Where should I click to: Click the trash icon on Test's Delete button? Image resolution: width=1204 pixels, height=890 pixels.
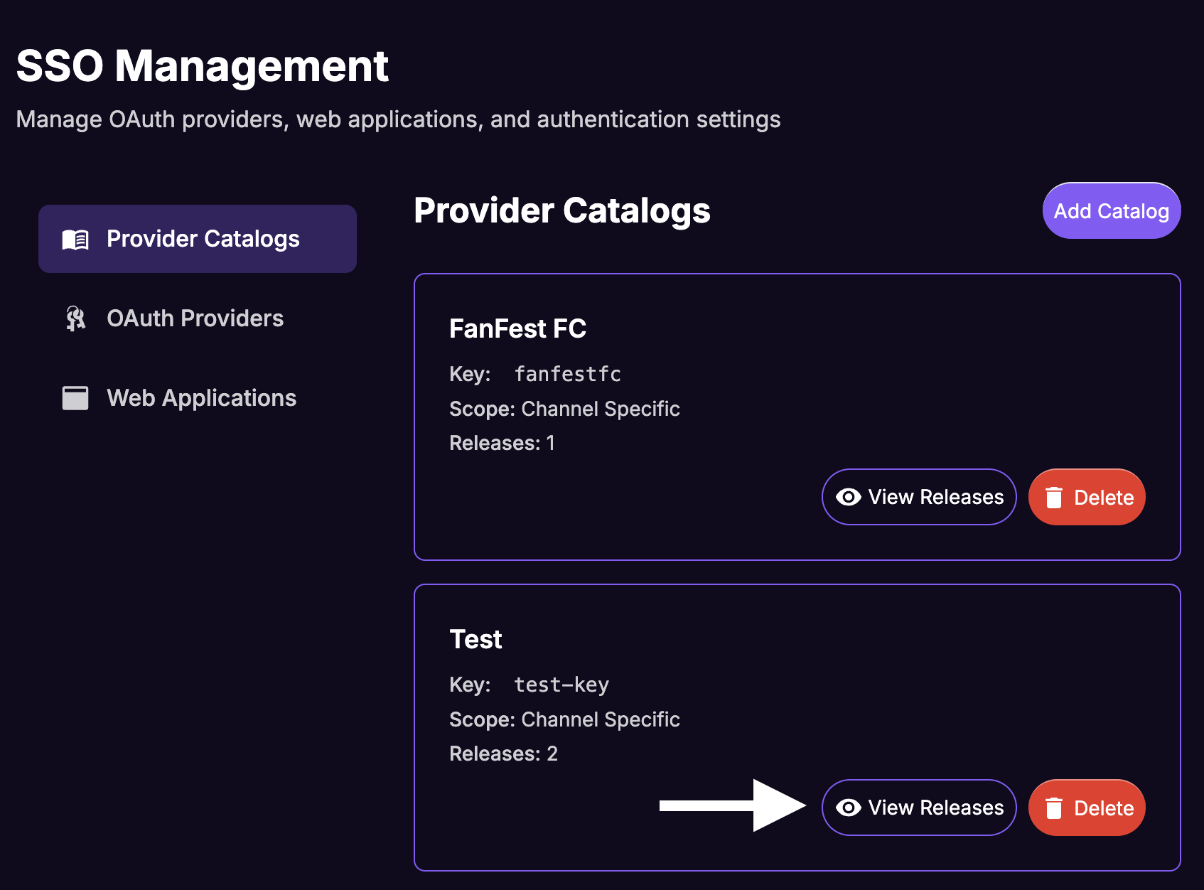[x=1055, y=808]
